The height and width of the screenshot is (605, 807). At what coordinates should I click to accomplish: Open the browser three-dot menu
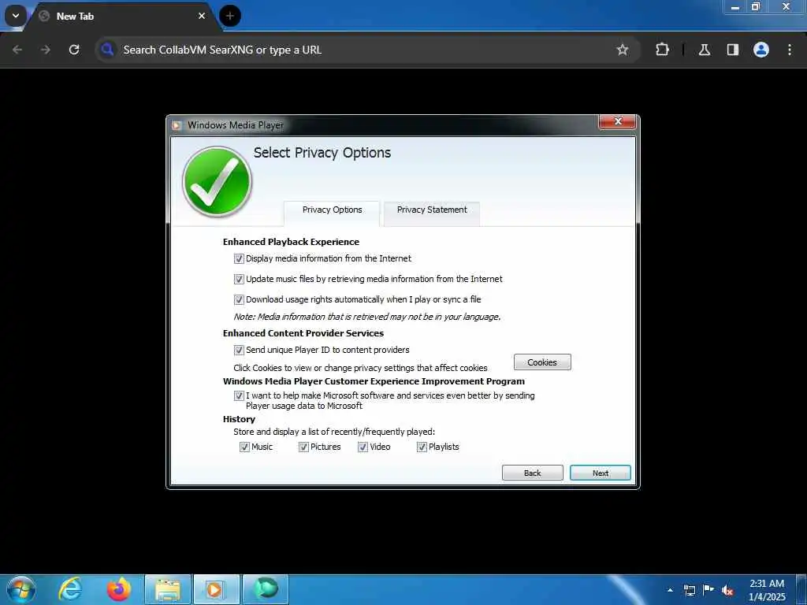coord(790,50)
